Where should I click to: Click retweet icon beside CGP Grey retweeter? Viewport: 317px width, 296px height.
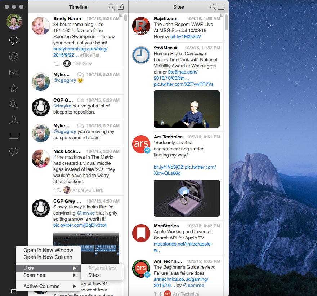pos(57,64)
